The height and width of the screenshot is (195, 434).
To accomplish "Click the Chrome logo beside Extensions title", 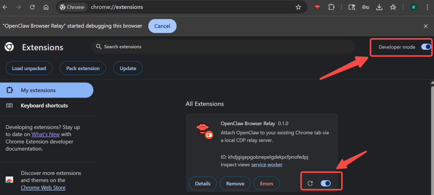I will click(x=9, y=47).
